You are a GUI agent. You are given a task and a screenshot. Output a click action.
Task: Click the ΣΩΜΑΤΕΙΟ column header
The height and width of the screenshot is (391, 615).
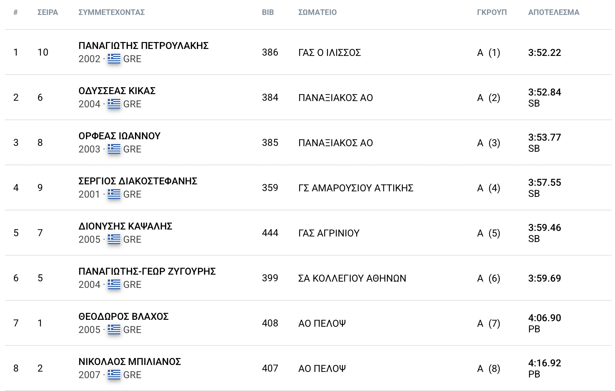[317, 12]
